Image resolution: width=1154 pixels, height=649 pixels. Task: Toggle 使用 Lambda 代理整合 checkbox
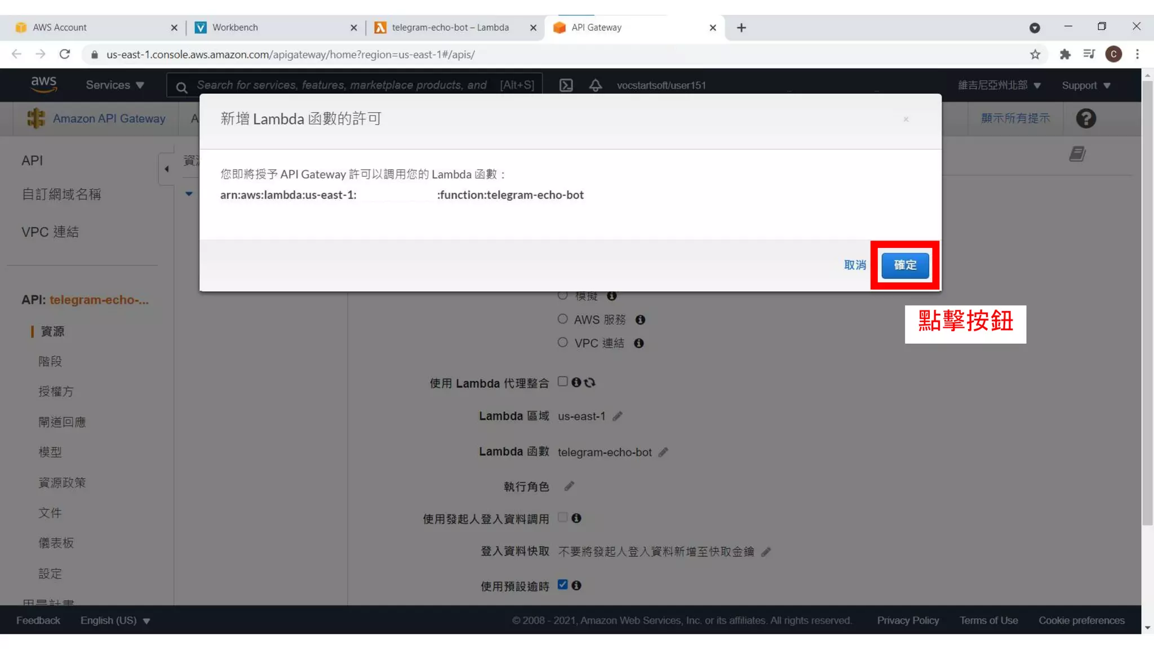(x=562, y=381)
